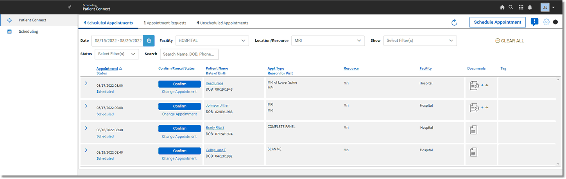This screenshot has height=179, width=566.
Task: Click the black status dot
Action: [555, 22]
